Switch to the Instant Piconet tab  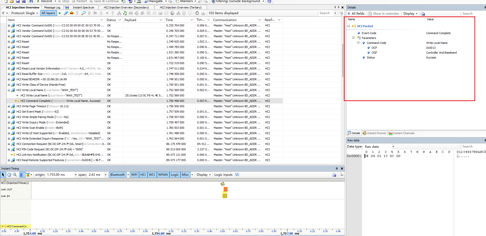click(374, 133)
